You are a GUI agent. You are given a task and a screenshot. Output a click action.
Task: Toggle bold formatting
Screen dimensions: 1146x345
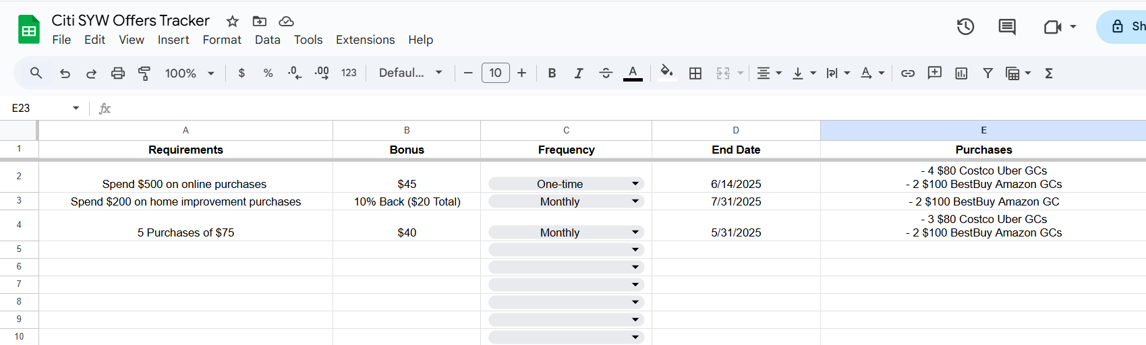coord(552,73)
